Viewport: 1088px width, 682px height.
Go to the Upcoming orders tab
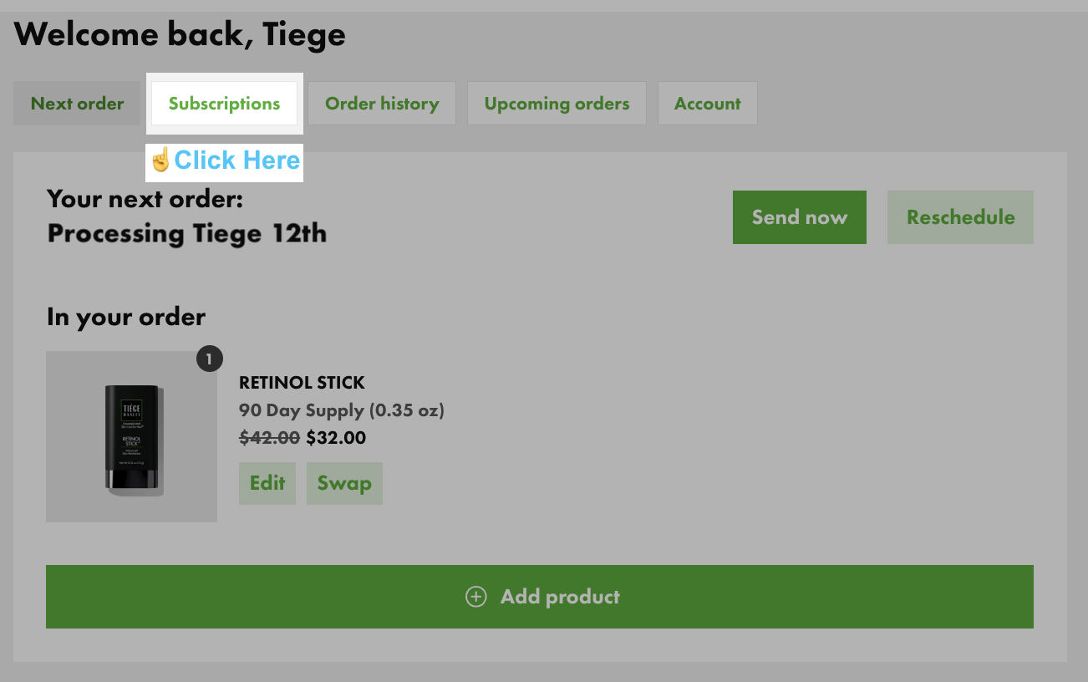click(x=557, y=104)
